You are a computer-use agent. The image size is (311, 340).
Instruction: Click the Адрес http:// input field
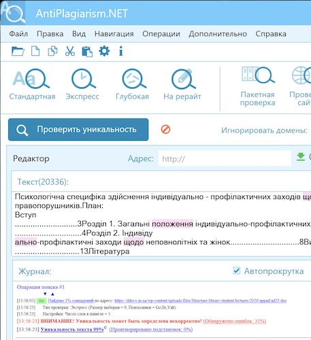click(225, 158)
